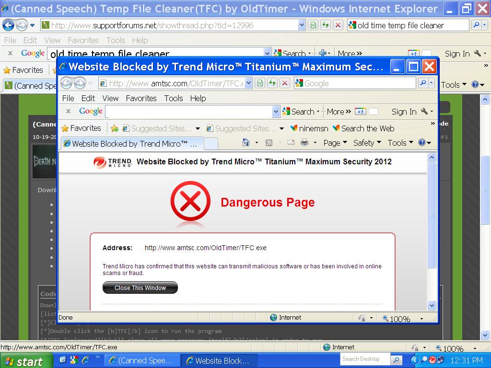Open Tools dropdown in Website Blocked command bar
Screen dimensions: 491x368
(400, 143)
